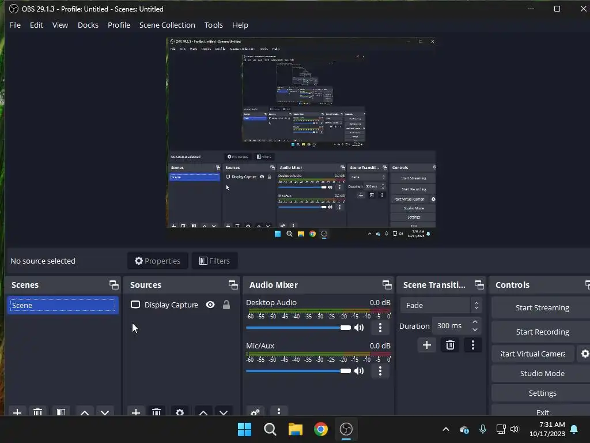Open the Scene Collection menu

(167, 25)
